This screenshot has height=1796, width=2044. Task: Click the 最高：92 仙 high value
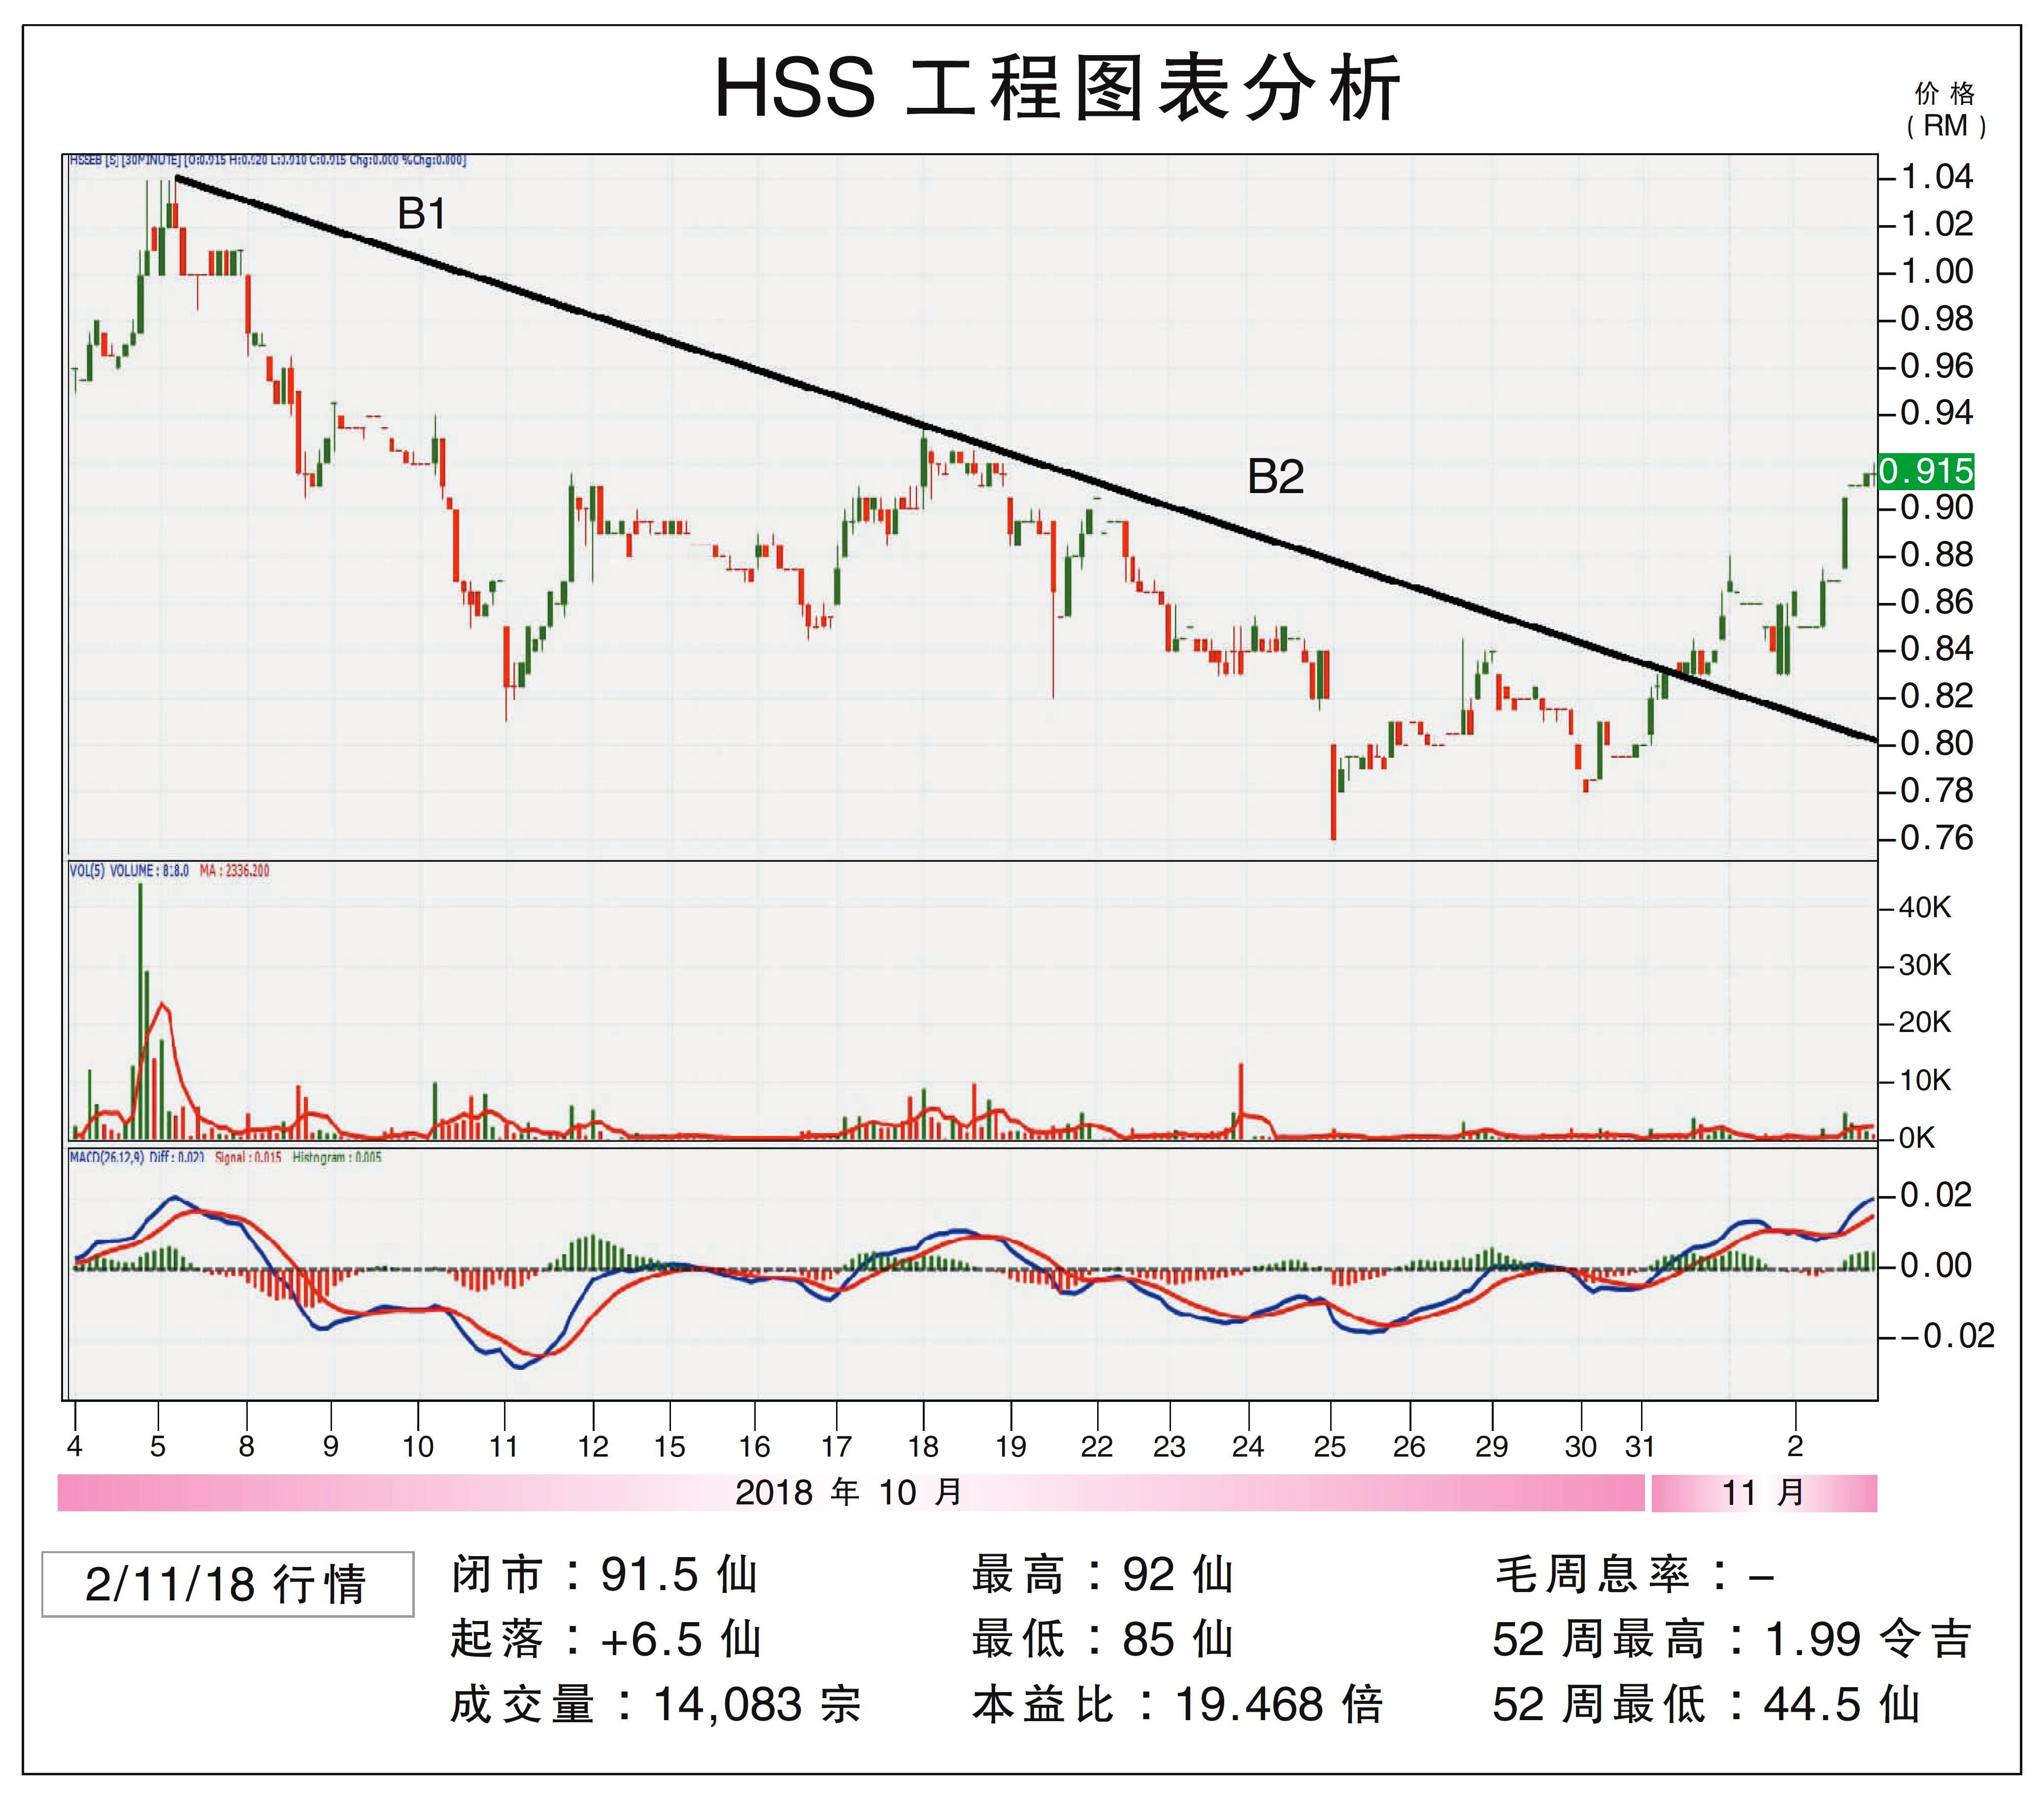pos(1102,1574)
